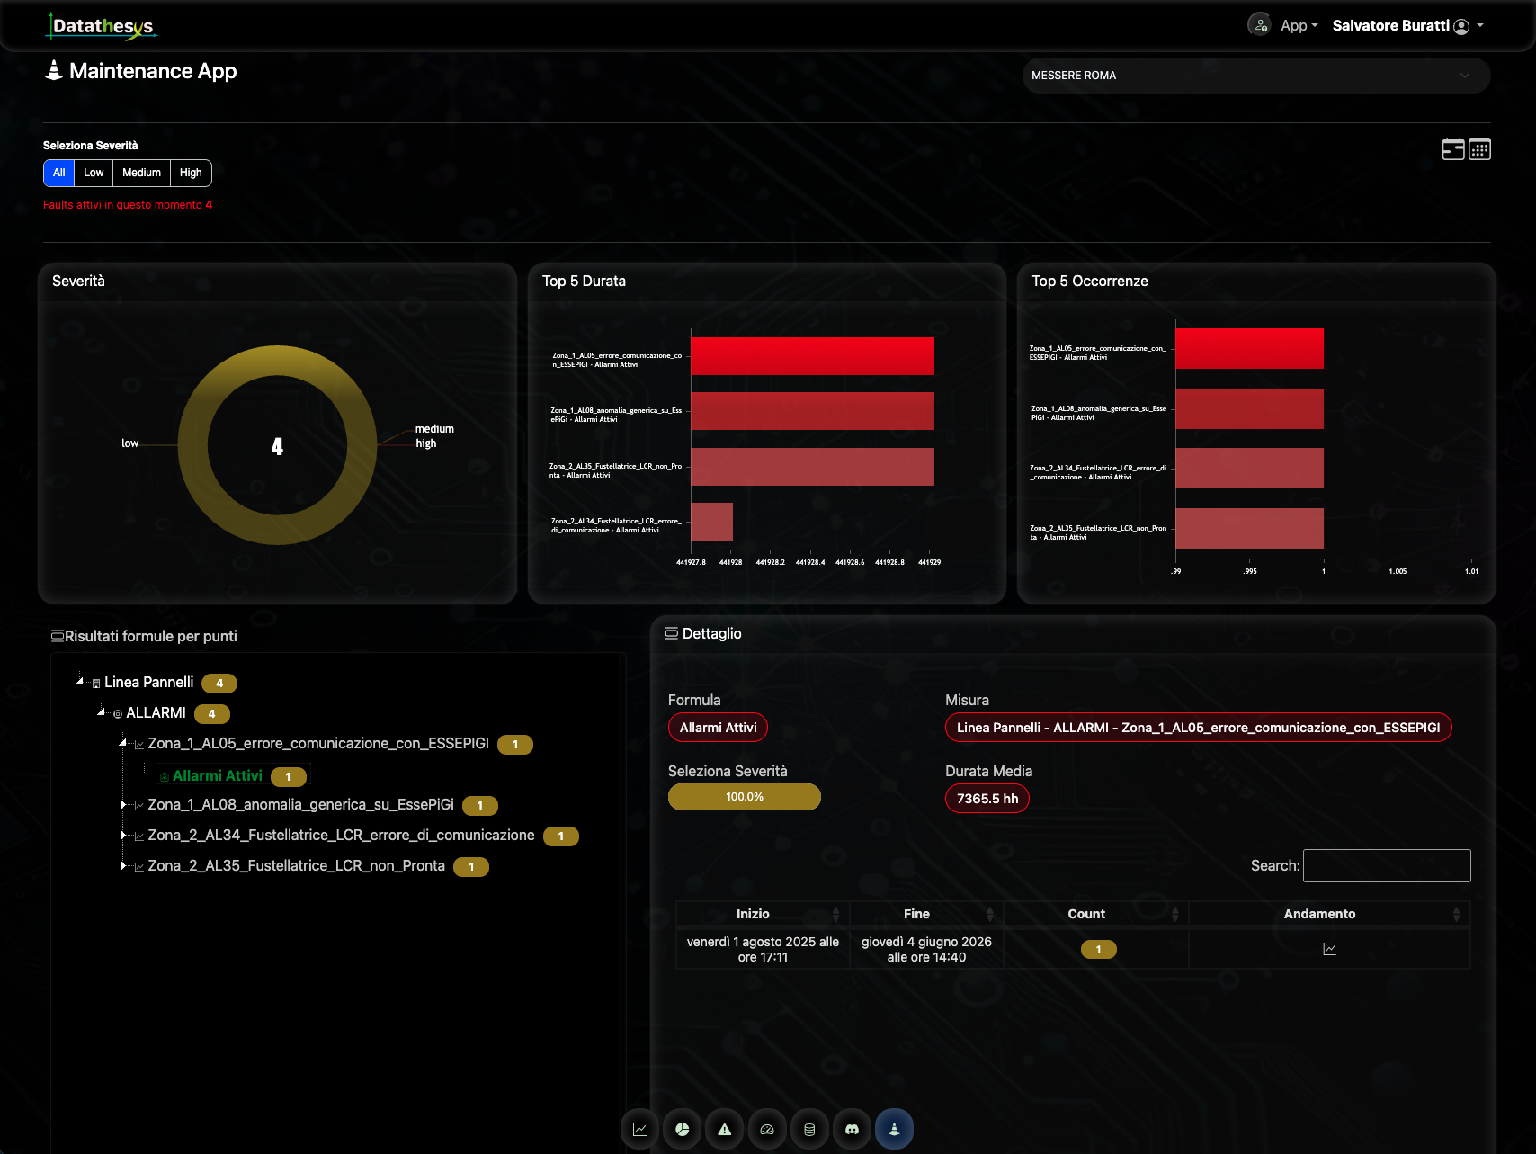Expand Zona_2_AL34_Fustellatrice_LCR_errore_di_comunicazione node
This screenshot has width=1536, height=1154.
coord(122,835)
